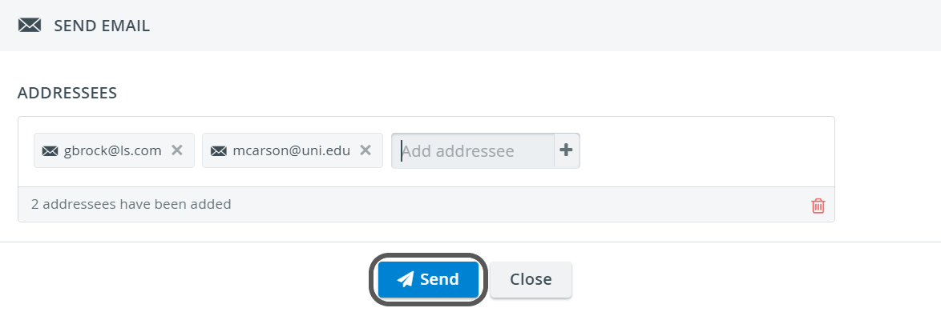Screen dimensions: 941x316
Task: Click the 'Send' text label on the button
Action: [439, 279]
